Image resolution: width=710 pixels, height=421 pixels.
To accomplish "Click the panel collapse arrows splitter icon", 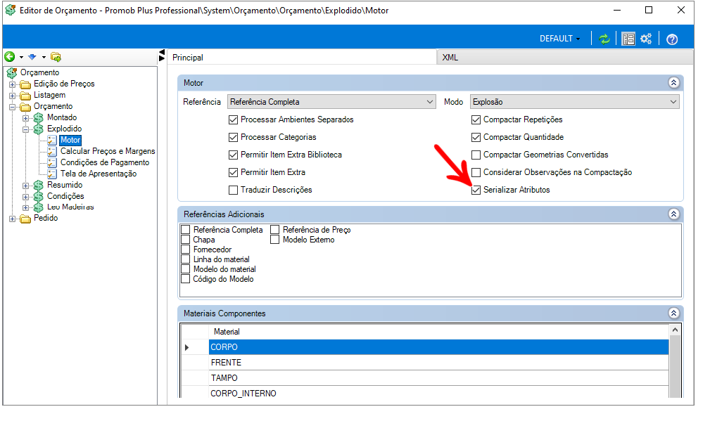I will click(162, 55).
